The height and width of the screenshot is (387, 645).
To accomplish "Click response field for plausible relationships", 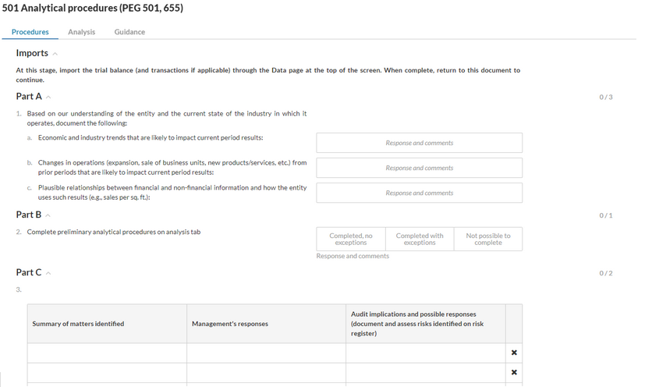I will pyautogui.click(x=419, y=193).
